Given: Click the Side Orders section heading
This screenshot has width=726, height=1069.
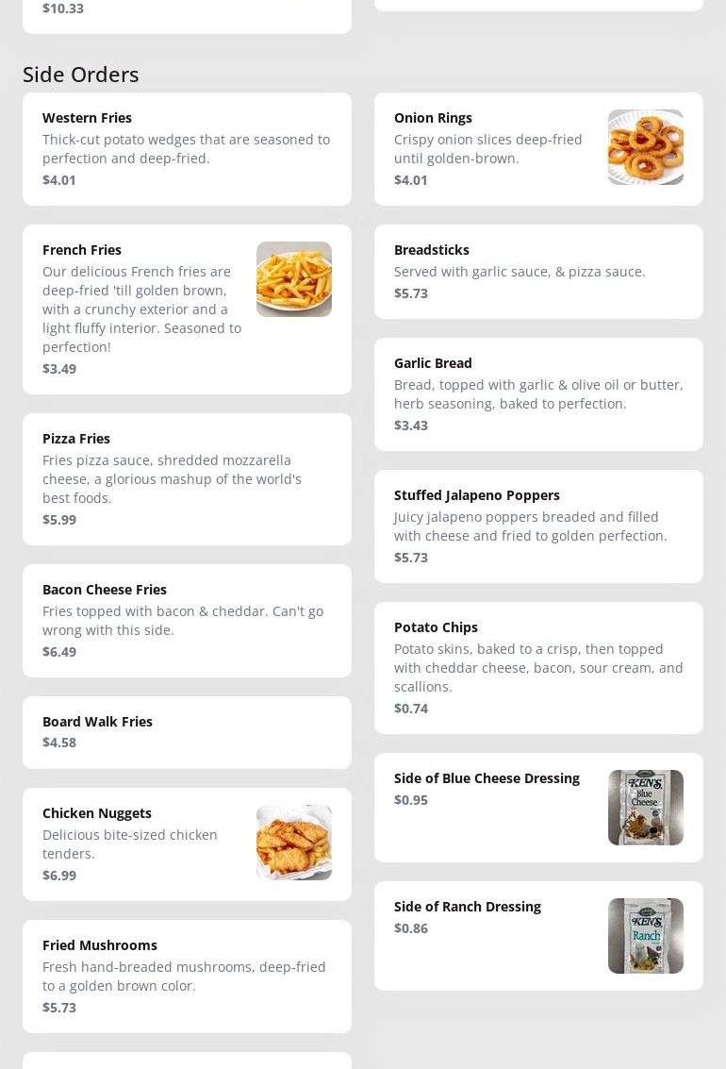Looking at the screenshot, I should click(x=80, y=75).
